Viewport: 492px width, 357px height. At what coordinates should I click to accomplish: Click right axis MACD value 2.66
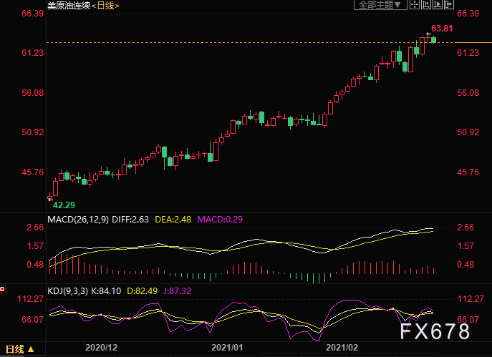pos(466,228)
